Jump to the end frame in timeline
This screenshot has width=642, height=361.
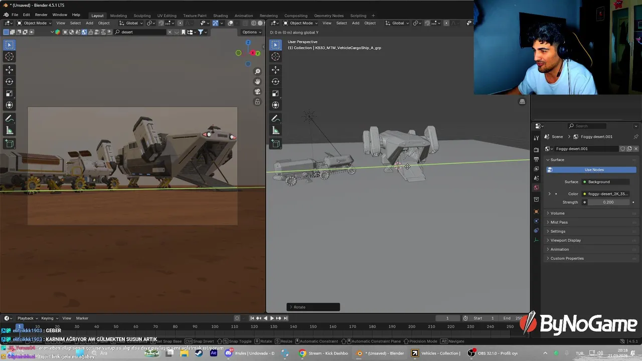[x=286, y=318]
